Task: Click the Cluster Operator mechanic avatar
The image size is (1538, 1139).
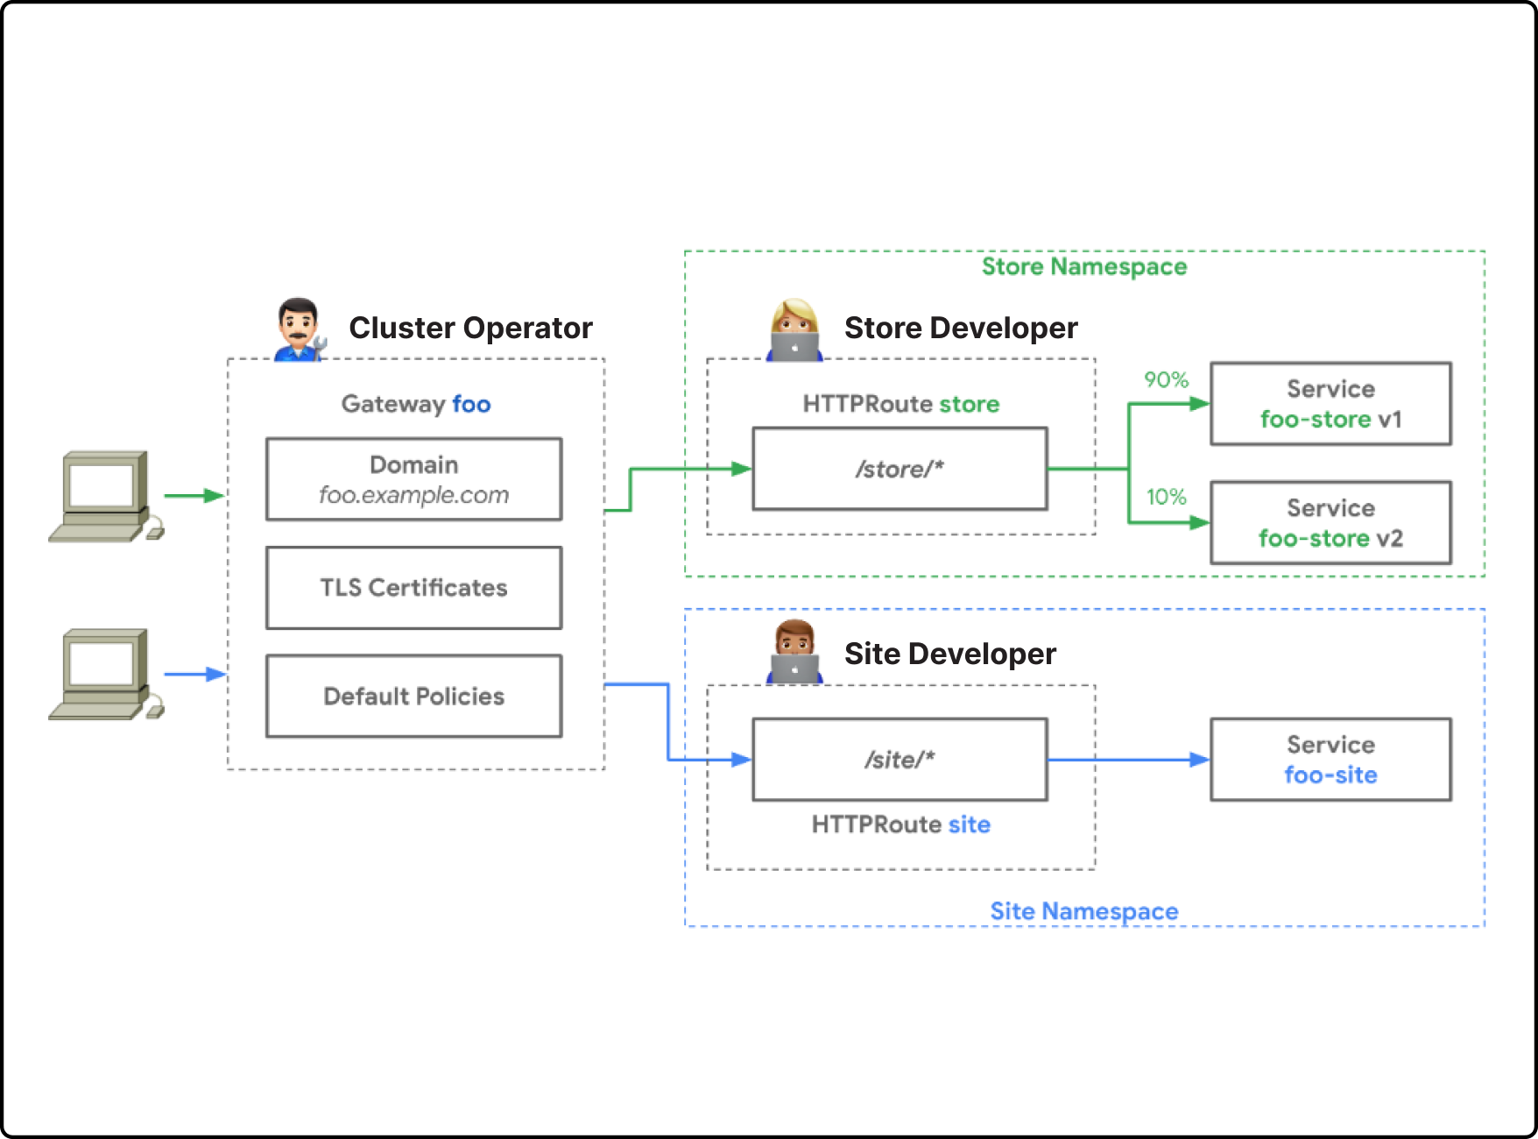Action: pyautogui.click(x=300, y=329)
